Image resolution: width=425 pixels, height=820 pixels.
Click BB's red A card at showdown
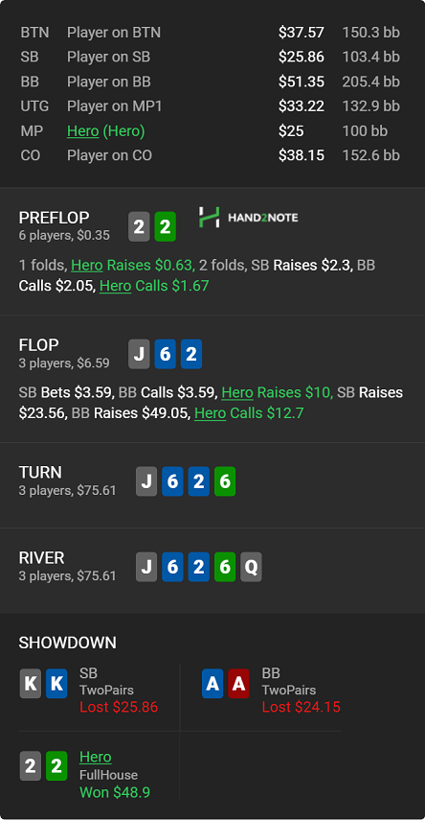tap(238, 683)
